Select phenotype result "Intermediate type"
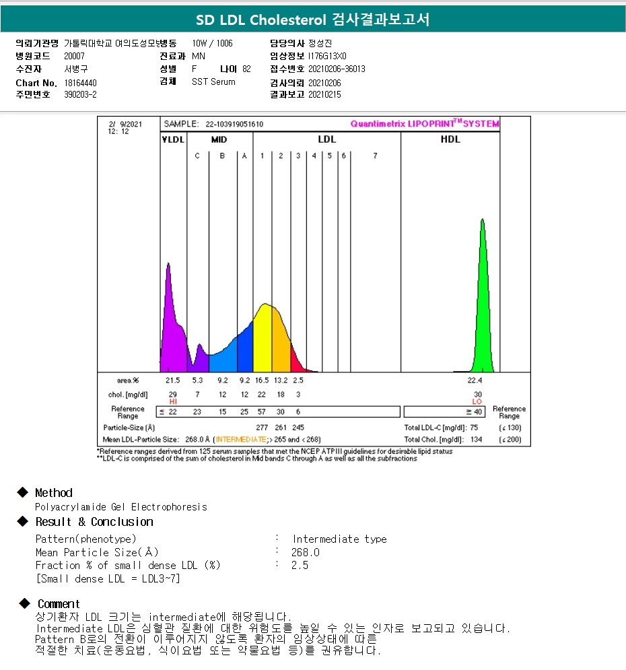626x670 pixels. [339, 539]
